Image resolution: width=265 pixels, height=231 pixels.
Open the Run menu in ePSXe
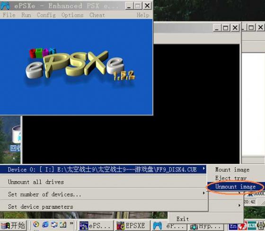tap(26, 15)
